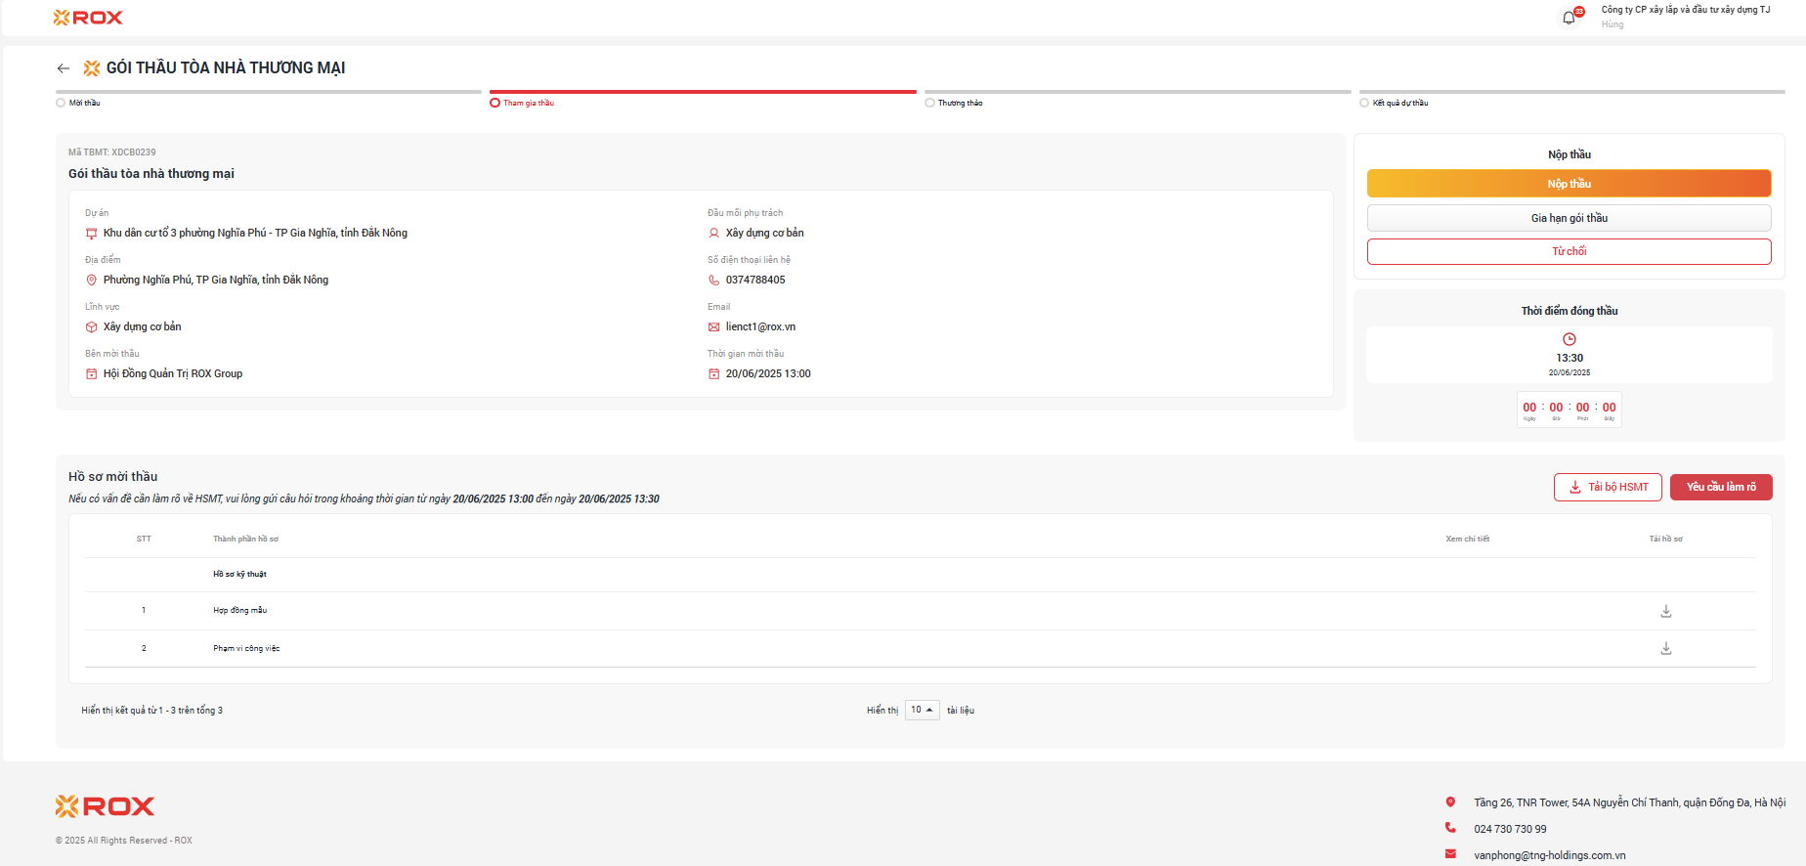Select the Mời thầu step radio
The height and width of the screenshot is (866, 1806).
pyautogui.click(x=61, y=103)
